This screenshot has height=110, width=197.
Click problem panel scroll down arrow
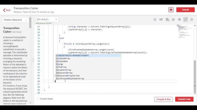(x=30, y=103)
